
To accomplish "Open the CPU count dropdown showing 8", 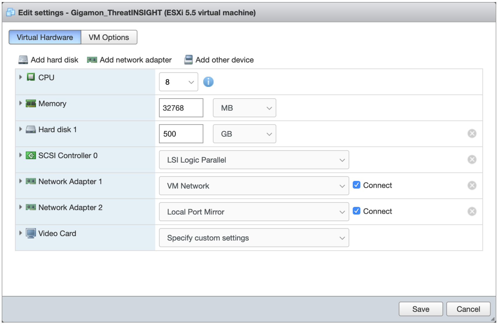I will coord(178,82).
